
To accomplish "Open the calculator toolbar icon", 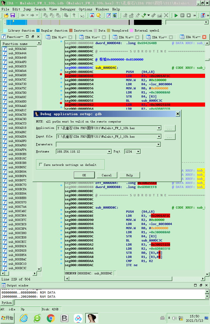I will coord(115,15).
